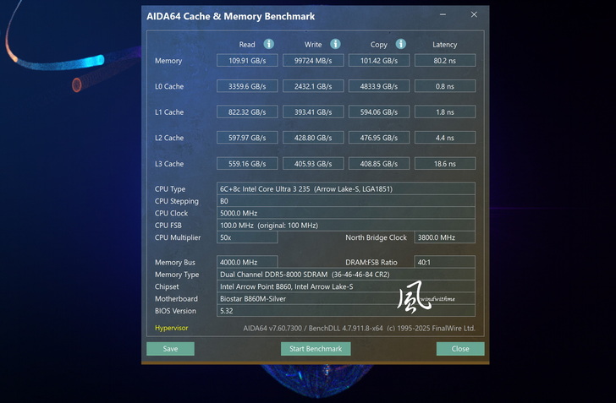Open the Write column info icon
Image resolution: width=616 pixels, height=403 pixels.
335,44
